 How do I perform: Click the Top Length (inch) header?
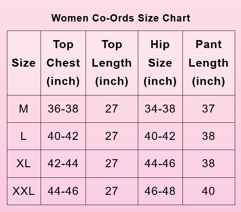[x=112, y=63]
